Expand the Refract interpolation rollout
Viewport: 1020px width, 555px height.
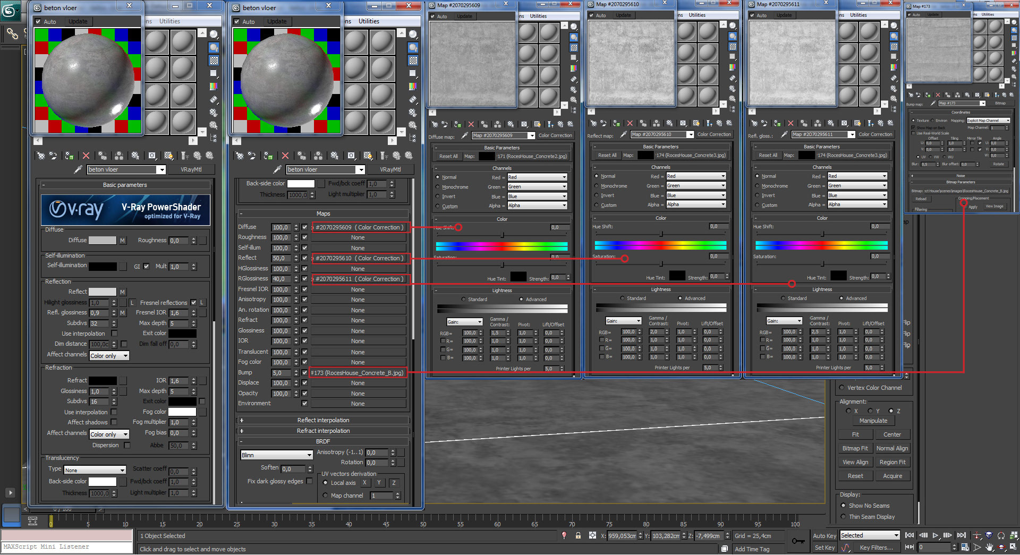[323, 431]
